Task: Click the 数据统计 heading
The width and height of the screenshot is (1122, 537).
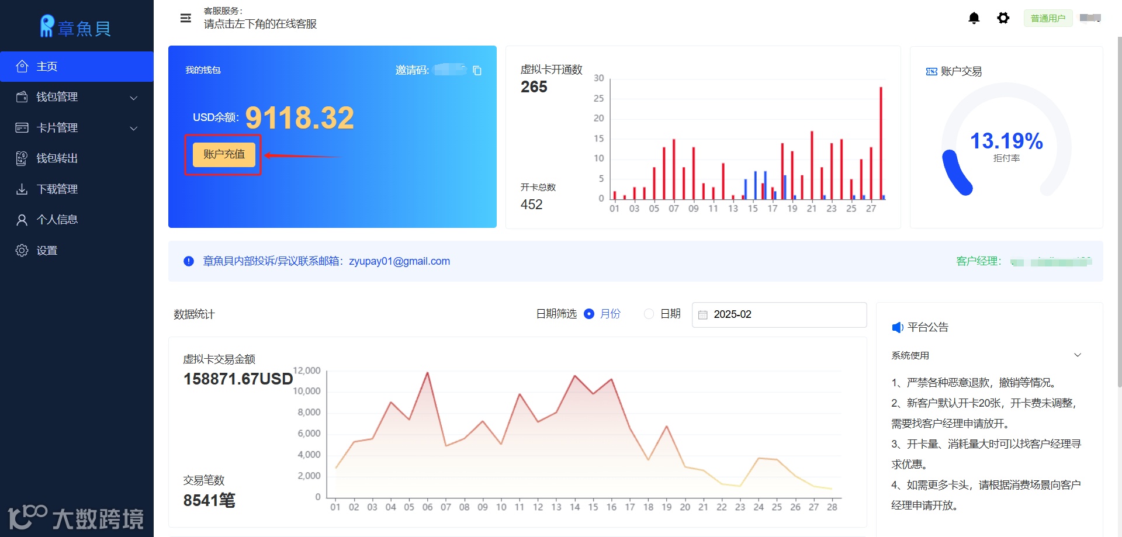Action: [194, 314]
